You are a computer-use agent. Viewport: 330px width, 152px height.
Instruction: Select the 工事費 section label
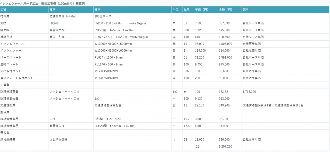(5, 85)
